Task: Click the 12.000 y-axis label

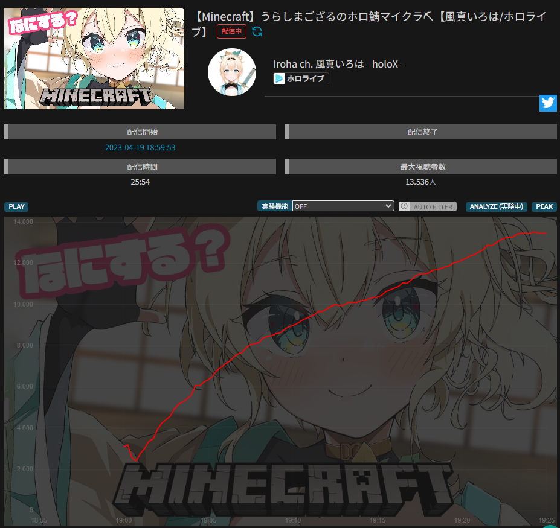Action: (23, 262)
